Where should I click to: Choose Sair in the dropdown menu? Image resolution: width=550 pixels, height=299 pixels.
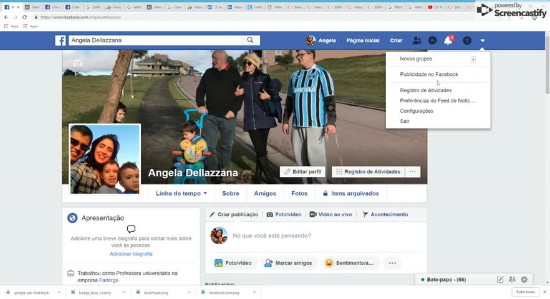(405, 121)
